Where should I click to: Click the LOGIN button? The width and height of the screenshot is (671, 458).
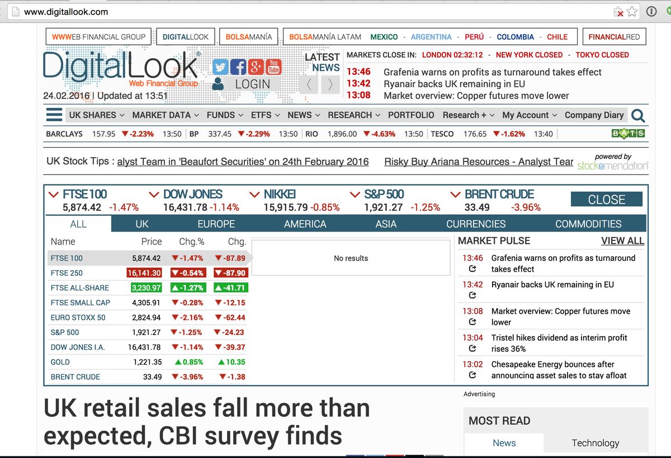point(252,84)
